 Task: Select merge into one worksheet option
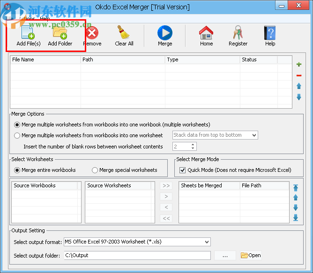coord(17,136)
